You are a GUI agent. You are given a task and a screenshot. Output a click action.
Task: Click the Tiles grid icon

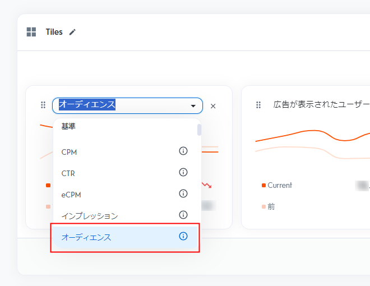pyautogui.click(x=31, y=32)
